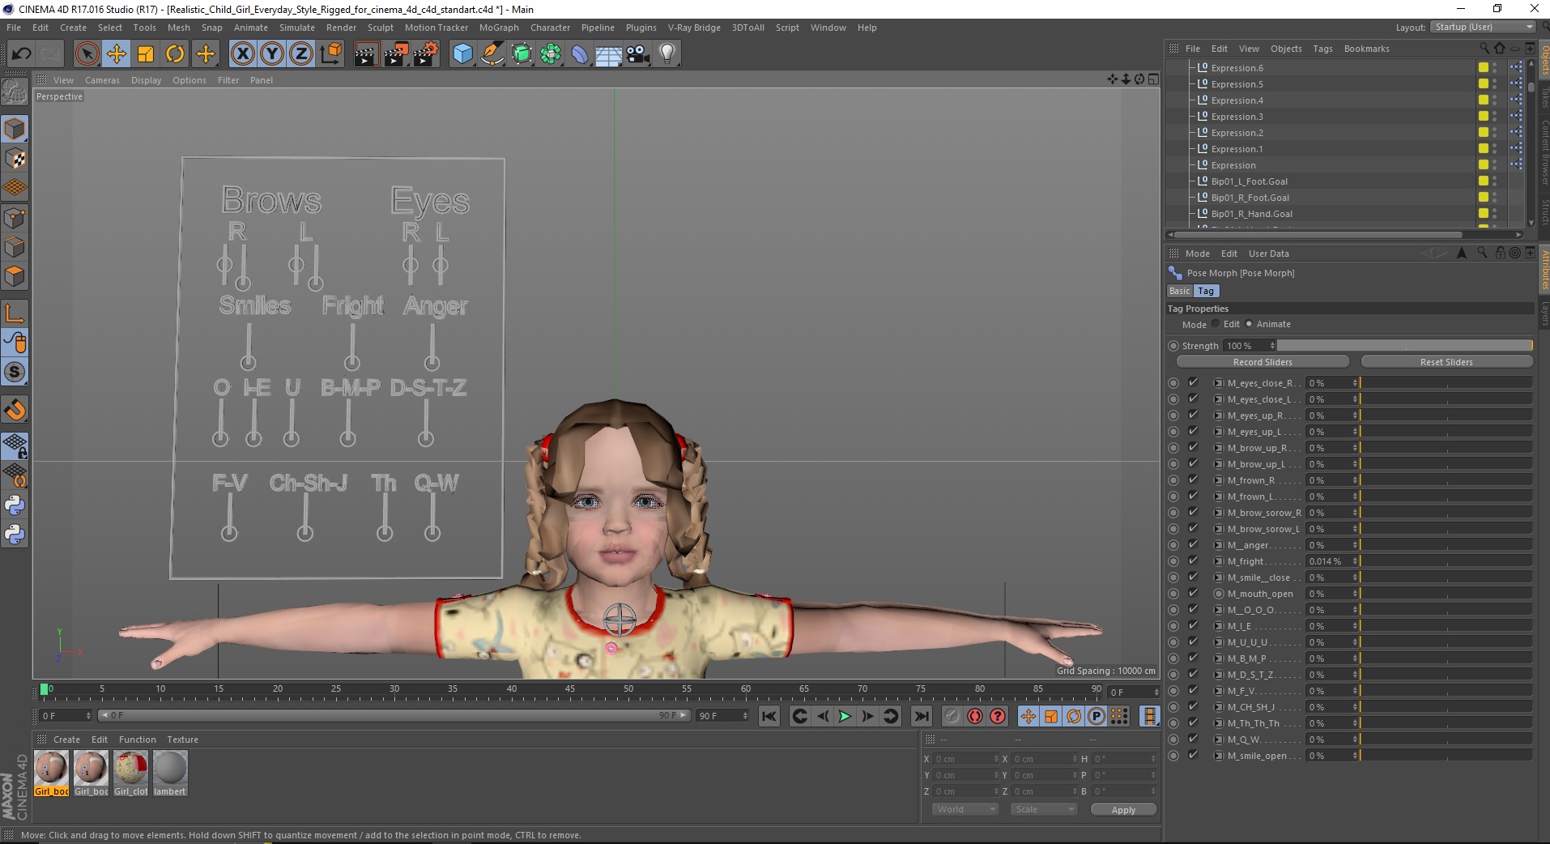Image resolution: width=1550 pixels, height=844 pixels.
Task: Click the Strength slider bar
Action: 1404,346
